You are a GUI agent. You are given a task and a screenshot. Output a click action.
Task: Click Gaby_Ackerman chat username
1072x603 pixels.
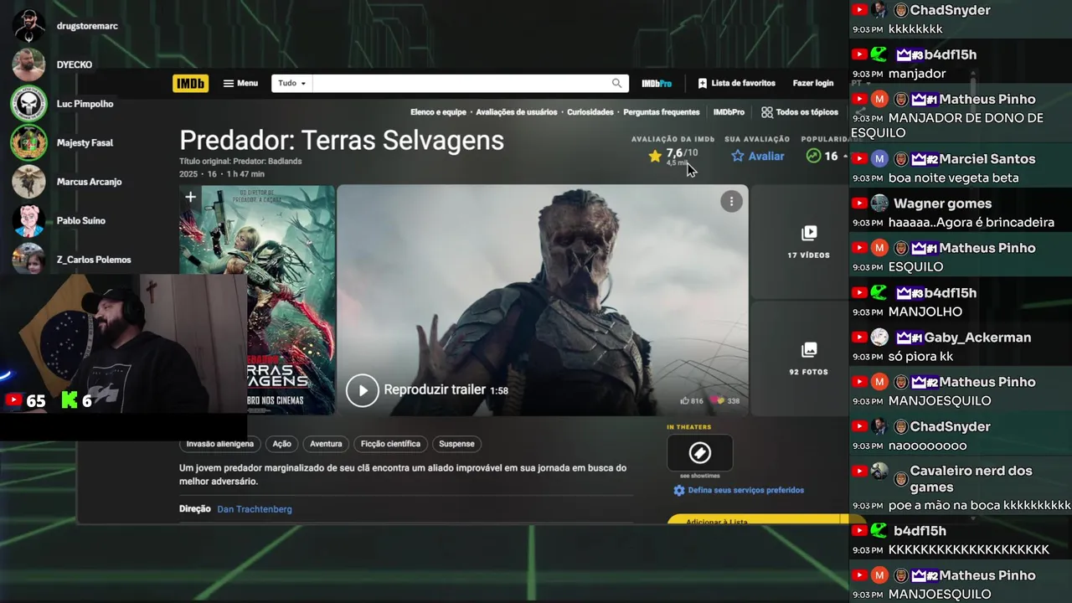coord(977,338)
